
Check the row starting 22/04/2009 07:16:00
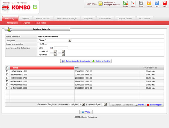pos(7,74)
